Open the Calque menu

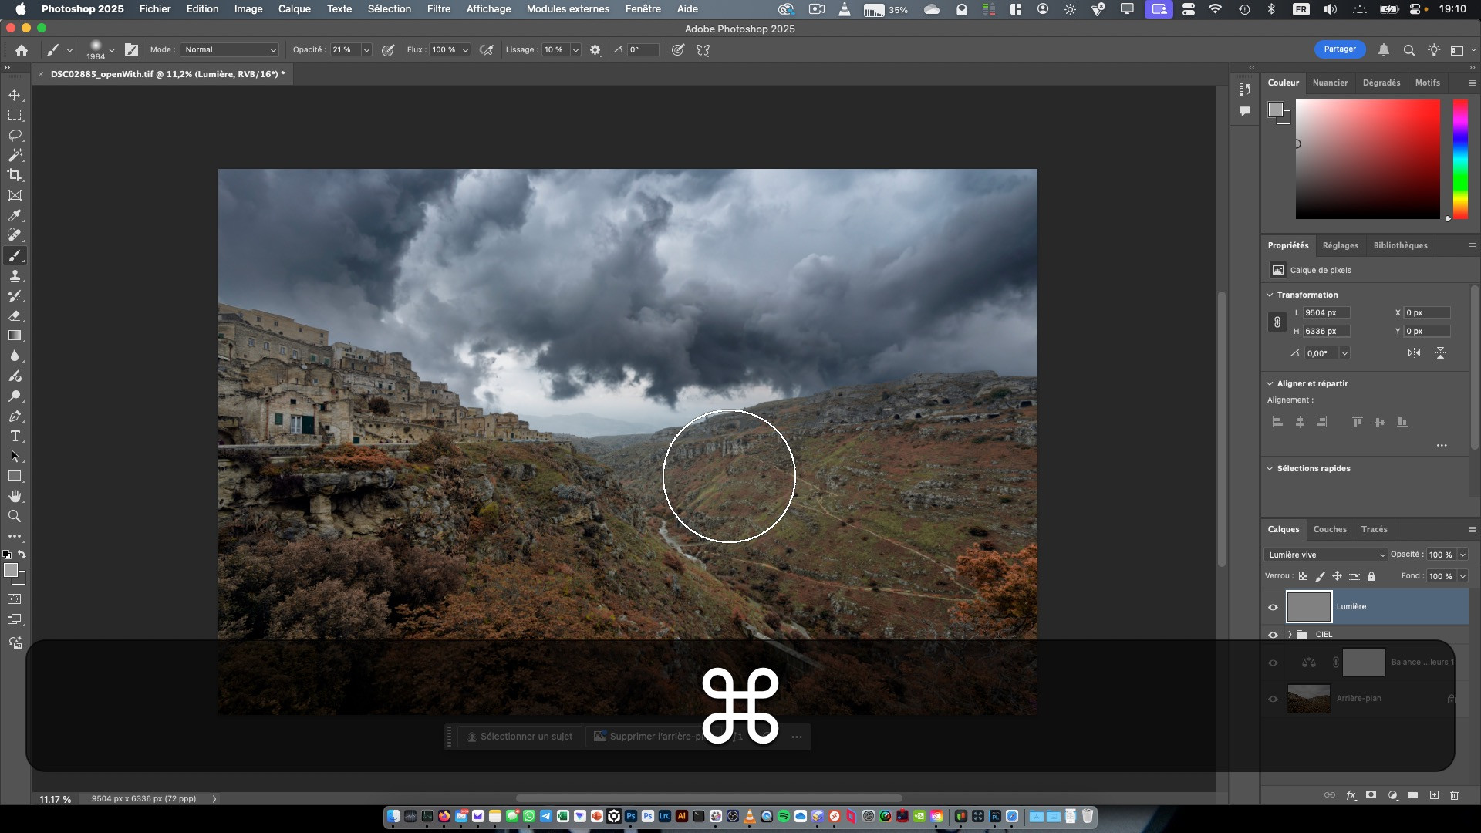[295, 9]
